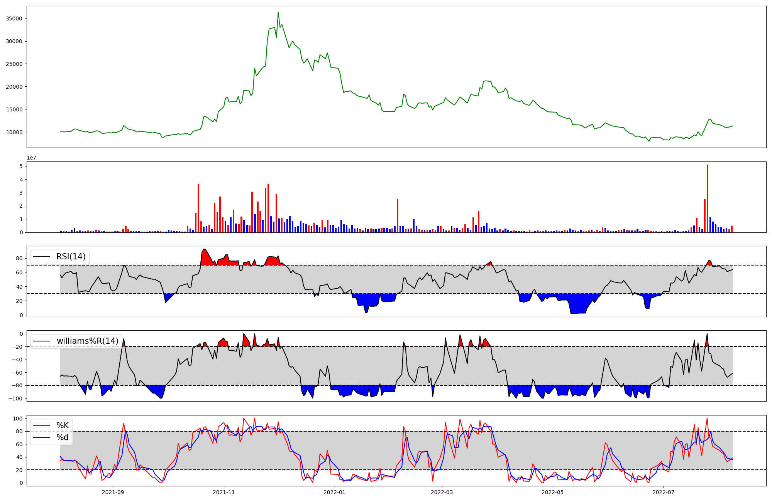The image size is (772, 501).
Task: Click the 2021-11 date tick label
Action: 224,492
